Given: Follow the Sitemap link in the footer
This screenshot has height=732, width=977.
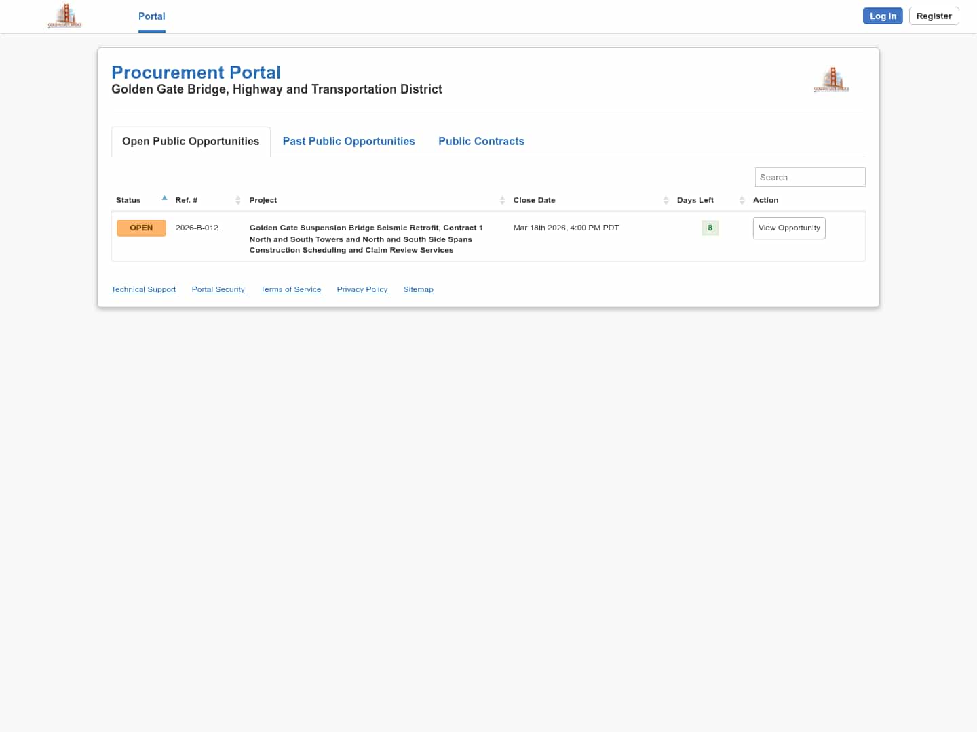Looking at the screenshot, I should pos(418,289).
